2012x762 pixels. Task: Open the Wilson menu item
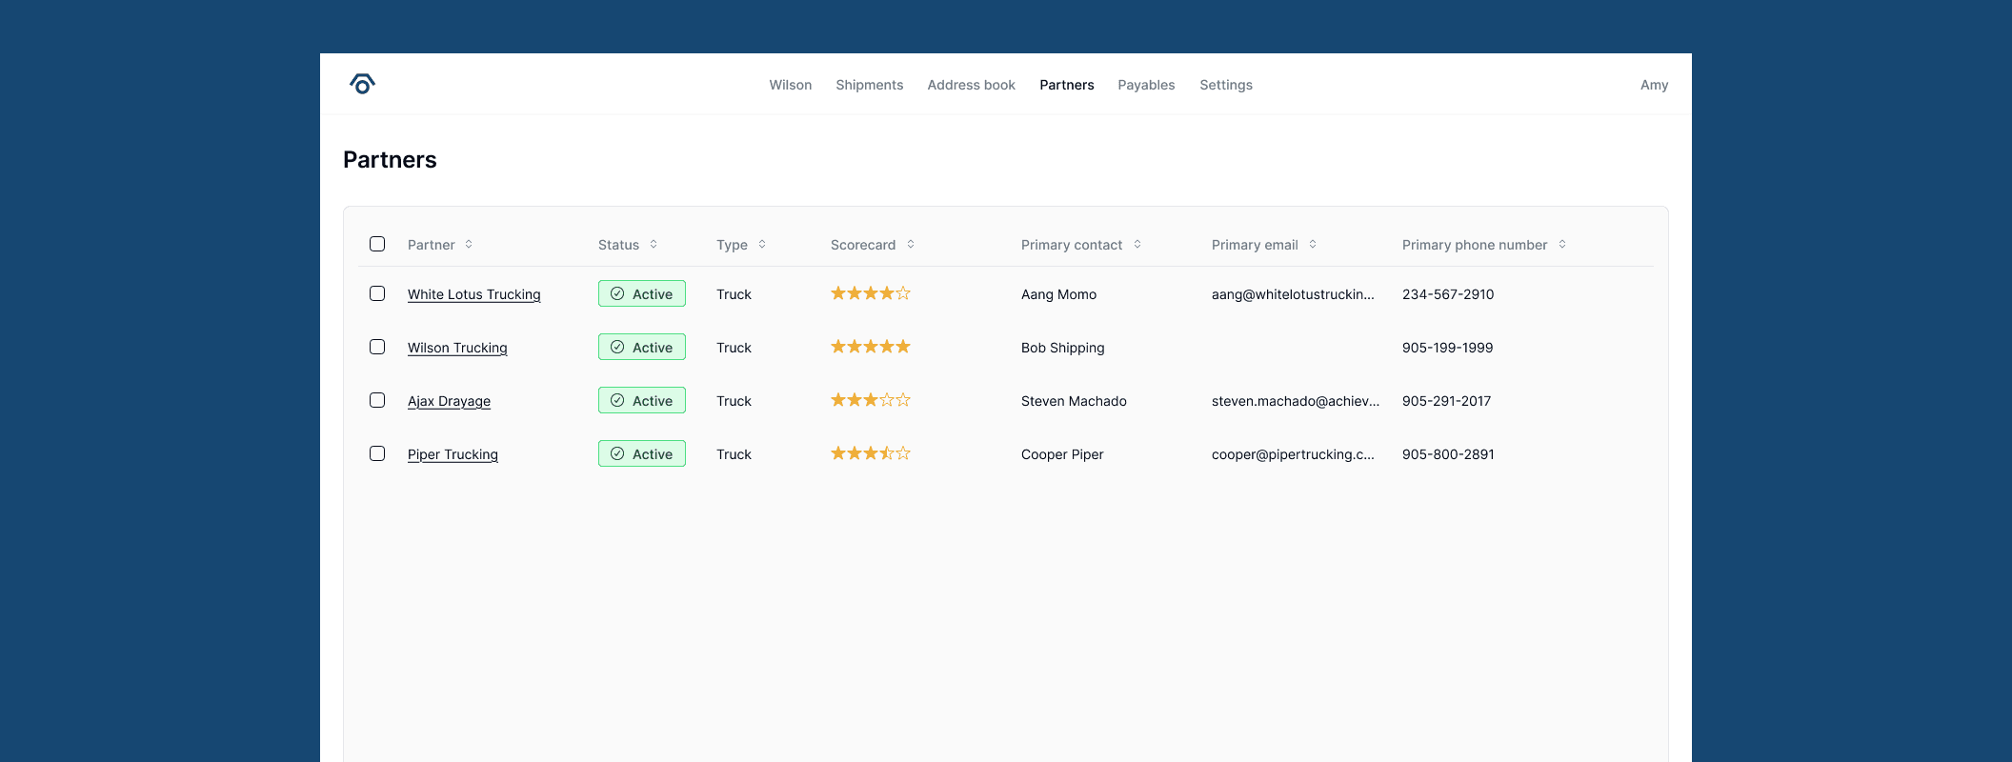pyautogui.click(x=791, y=85)
